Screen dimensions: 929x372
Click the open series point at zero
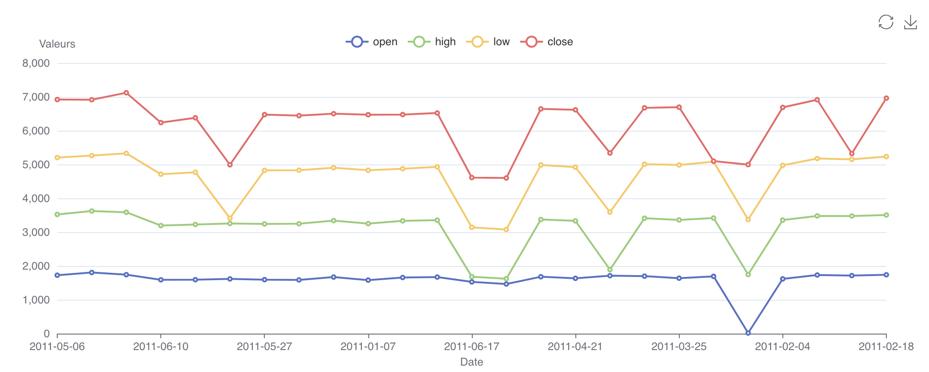[748, 333]
